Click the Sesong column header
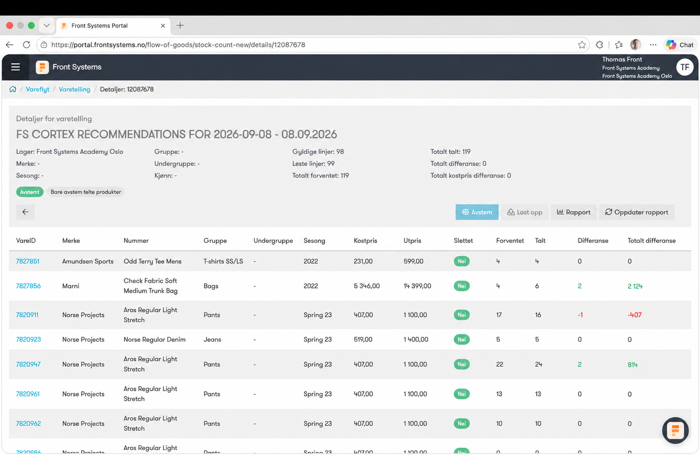 pyautogui.click(x=314, y=241)
